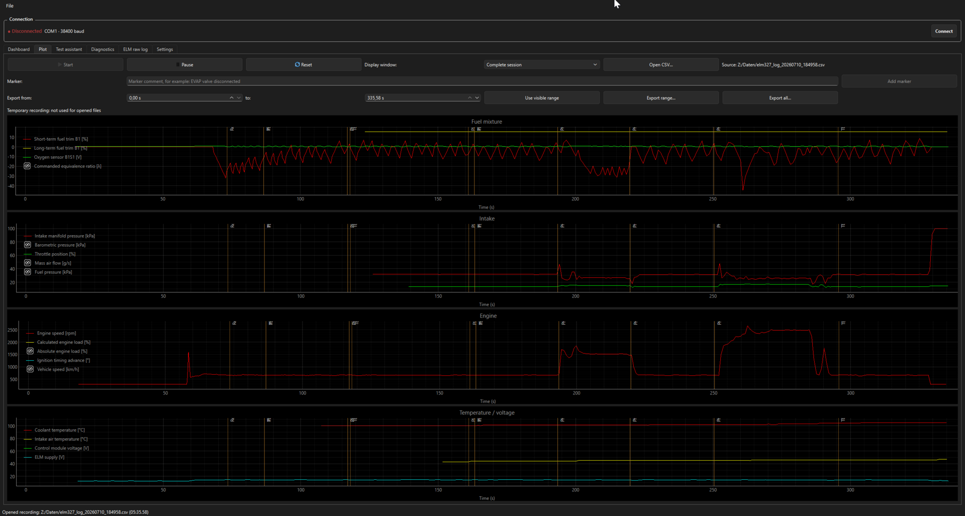Click the hidden-series icon beside Mass air flow
This screenshot has width=965, height=516.
tap(28, 263)
